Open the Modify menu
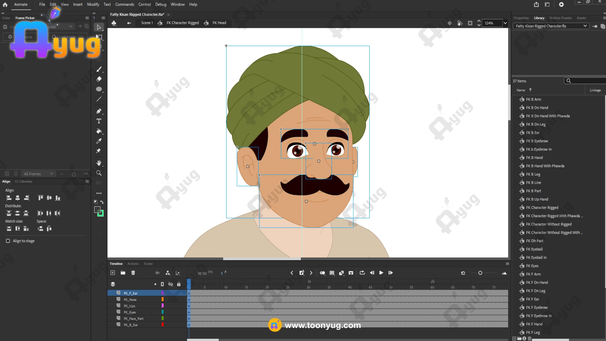 [93, 4]
